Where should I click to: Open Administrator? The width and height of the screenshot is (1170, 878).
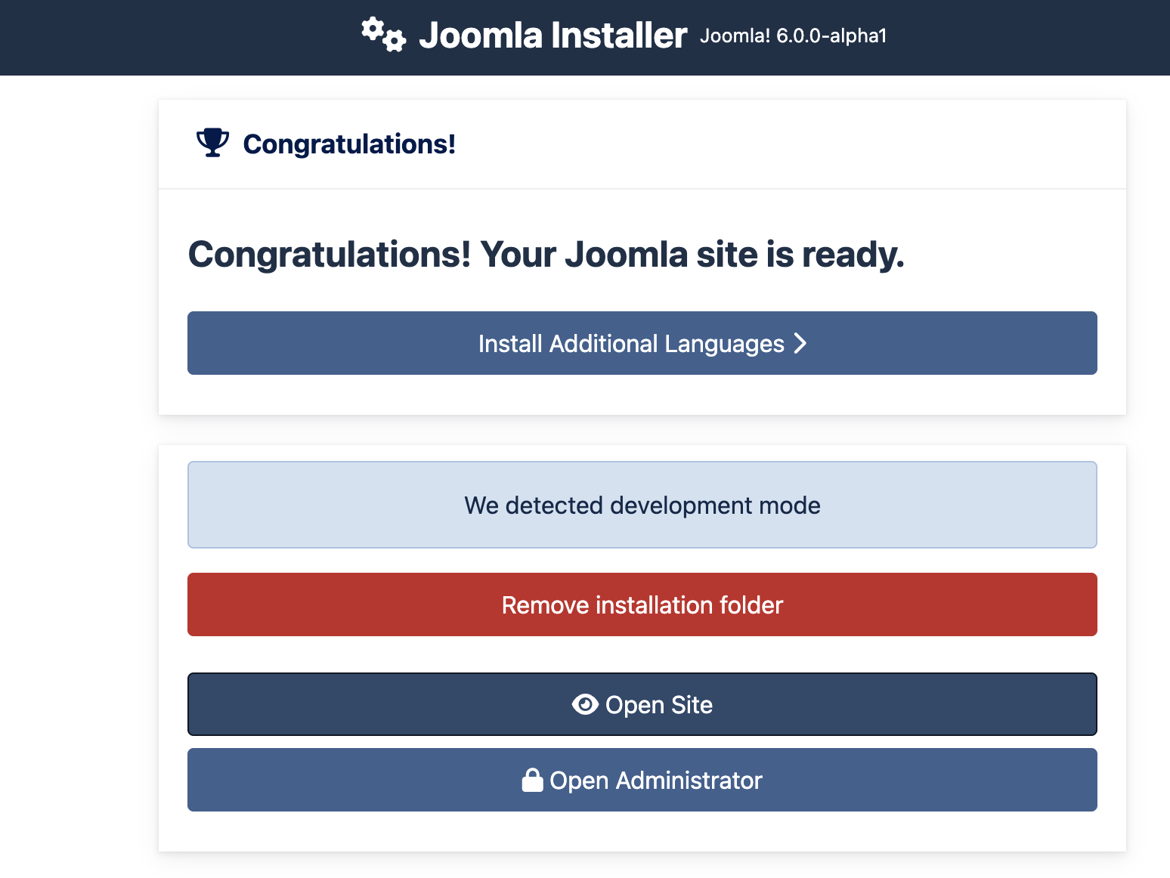tap(642, 780)
